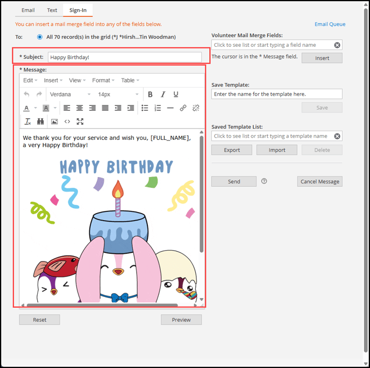
Task: Click the Import button
Action: click(277, 150)
